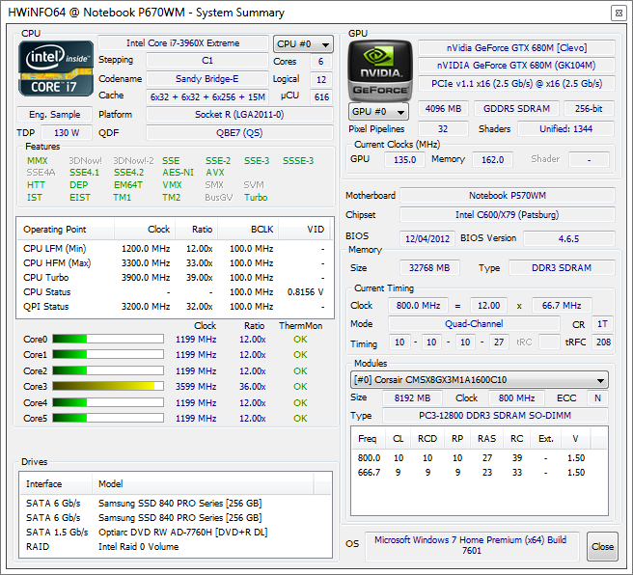
Task: Click the µCU 616 field
Action: 321,96
